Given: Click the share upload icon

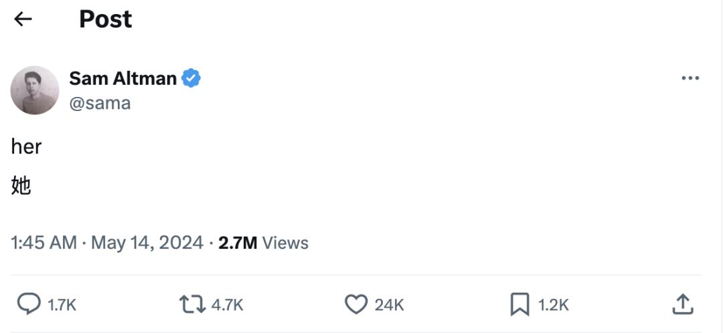Looking at the screenshot, I should coord(681,305).
